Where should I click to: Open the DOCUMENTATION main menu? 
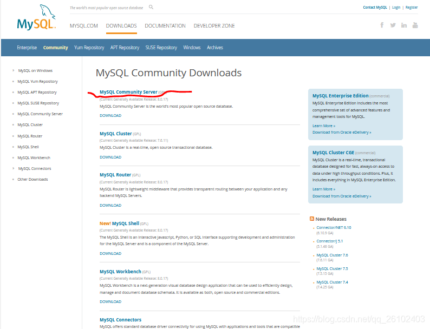pos(165,26)
